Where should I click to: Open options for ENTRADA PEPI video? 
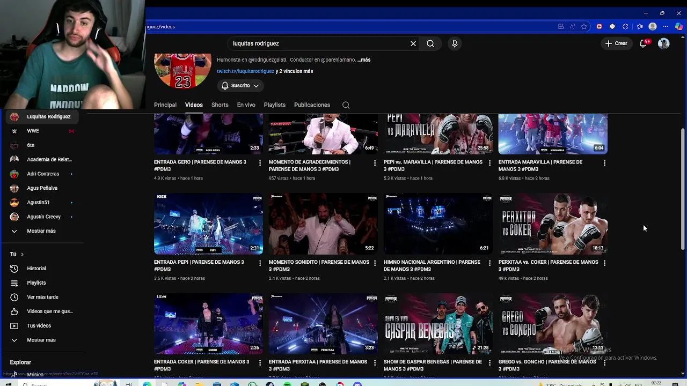tap(260, 263)
